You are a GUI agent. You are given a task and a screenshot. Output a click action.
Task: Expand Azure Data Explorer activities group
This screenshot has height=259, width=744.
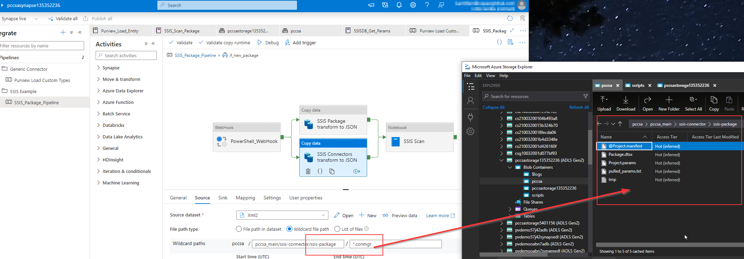coord(98,91)
